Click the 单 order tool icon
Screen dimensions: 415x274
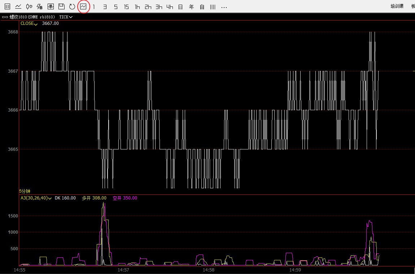tap(51, 6)
